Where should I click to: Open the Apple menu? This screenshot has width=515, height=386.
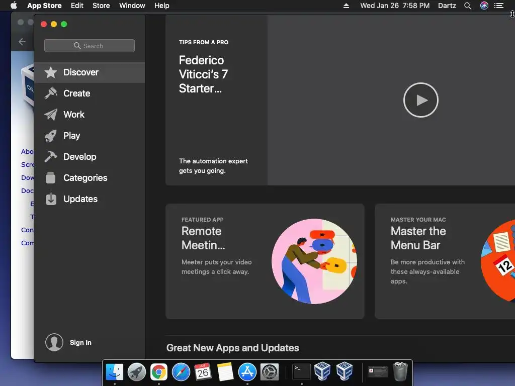pos(14,5)
